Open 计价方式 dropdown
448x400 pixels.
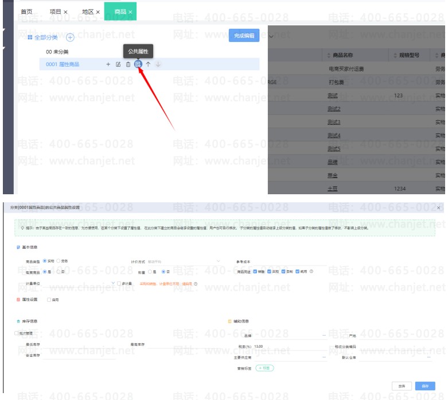184,261
